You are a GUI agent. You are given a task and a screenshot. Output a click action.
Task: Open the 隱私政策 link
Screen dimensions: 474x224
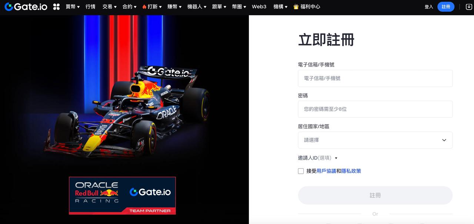coord(351,171)
